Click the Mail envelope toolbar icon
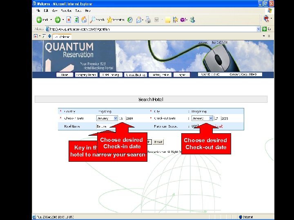The height and width of the screenshot is (220, 294). (x=139, y=20)
